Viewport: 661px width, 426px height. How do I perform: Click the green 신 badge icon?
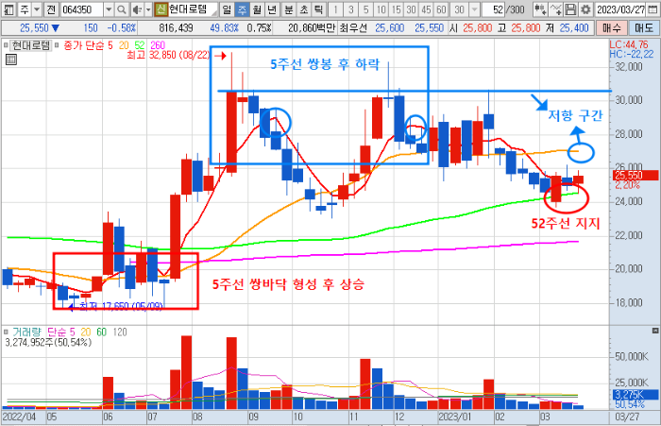(x=161, y=9)
